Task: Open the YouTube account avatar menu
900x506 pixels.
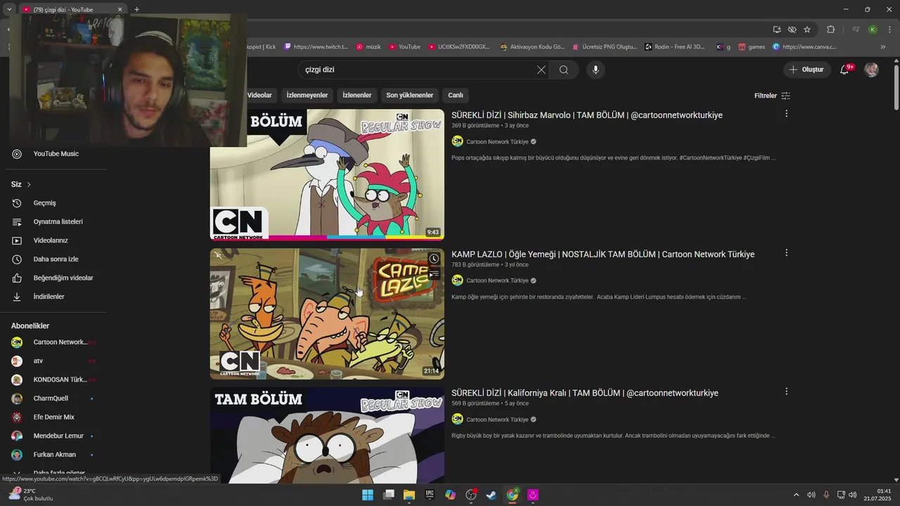Action: 871,70
